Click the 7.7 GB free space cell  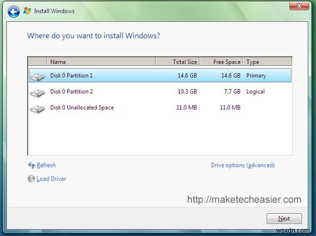[232, 92]
